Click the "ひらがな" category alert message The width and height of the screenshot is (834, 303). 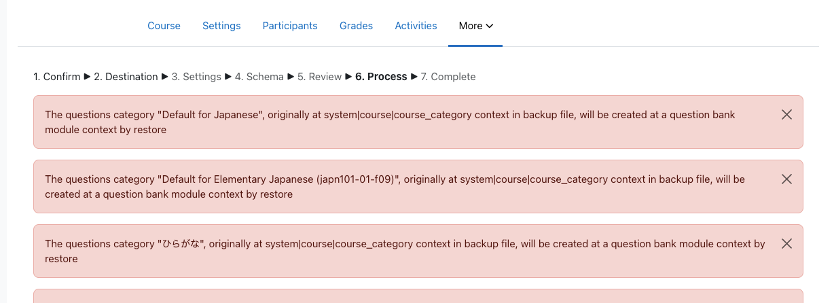pyautogui.click(x=405, y=251)
